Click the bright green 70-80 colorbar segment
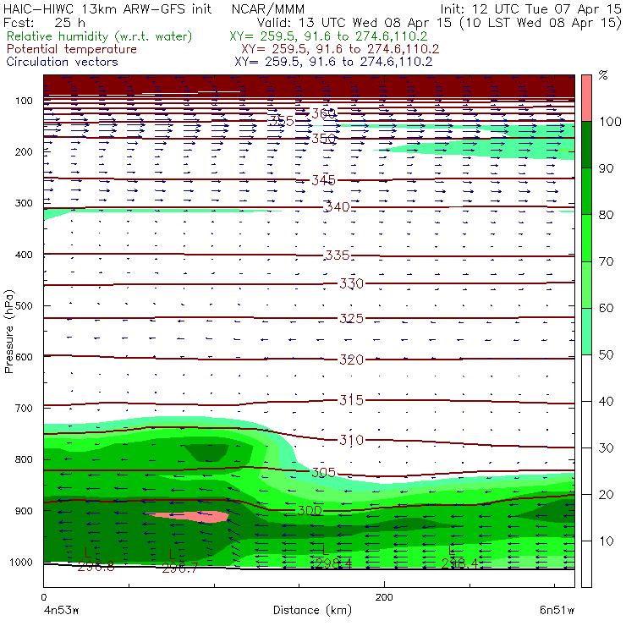This screenshot has height=626, width=626. point(586,238)
